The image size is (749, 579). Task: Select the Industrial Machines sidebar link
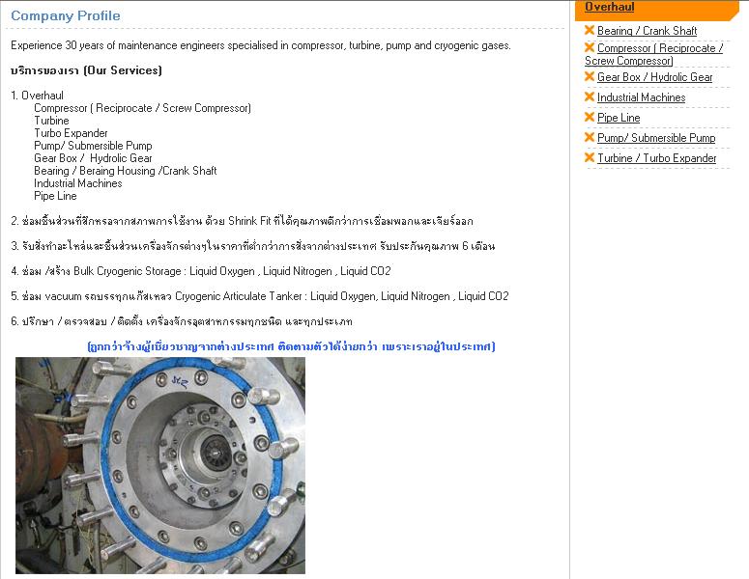(641, 97)
